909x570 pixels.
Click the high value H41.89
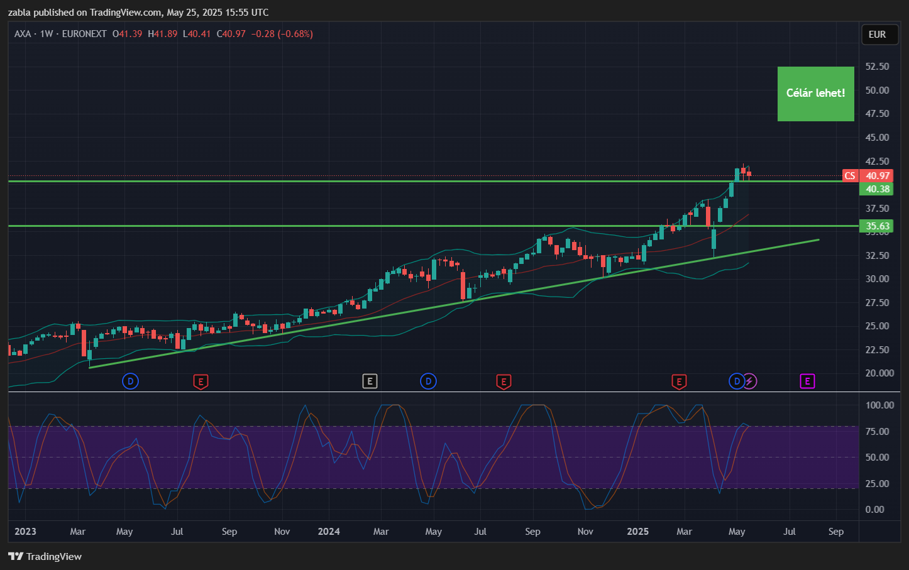[163, 34]
